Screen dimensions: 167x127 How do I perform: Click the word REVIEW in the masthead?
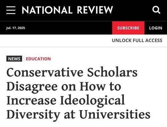pos(95,10)
